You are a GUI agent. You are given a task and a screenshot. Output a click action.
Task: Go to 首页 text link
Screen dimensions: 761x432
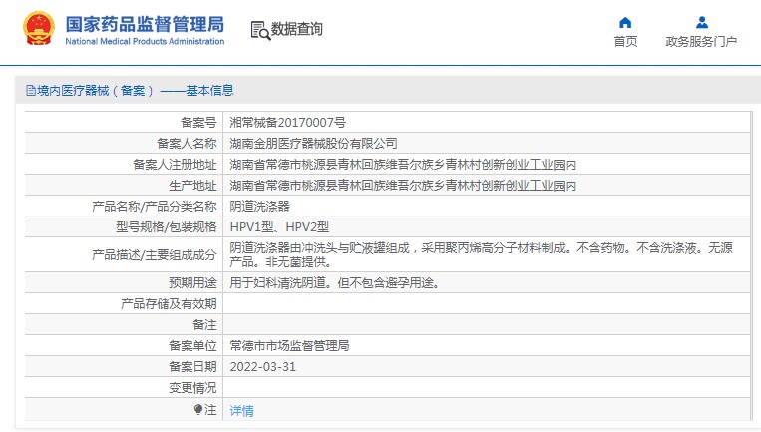click(625, 42)
